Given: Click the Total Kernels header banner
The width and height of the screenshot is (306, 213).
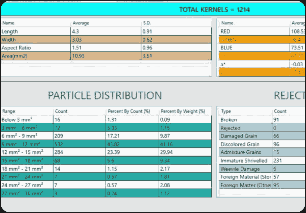Looking at the screenshot, I should pos(153,9).
